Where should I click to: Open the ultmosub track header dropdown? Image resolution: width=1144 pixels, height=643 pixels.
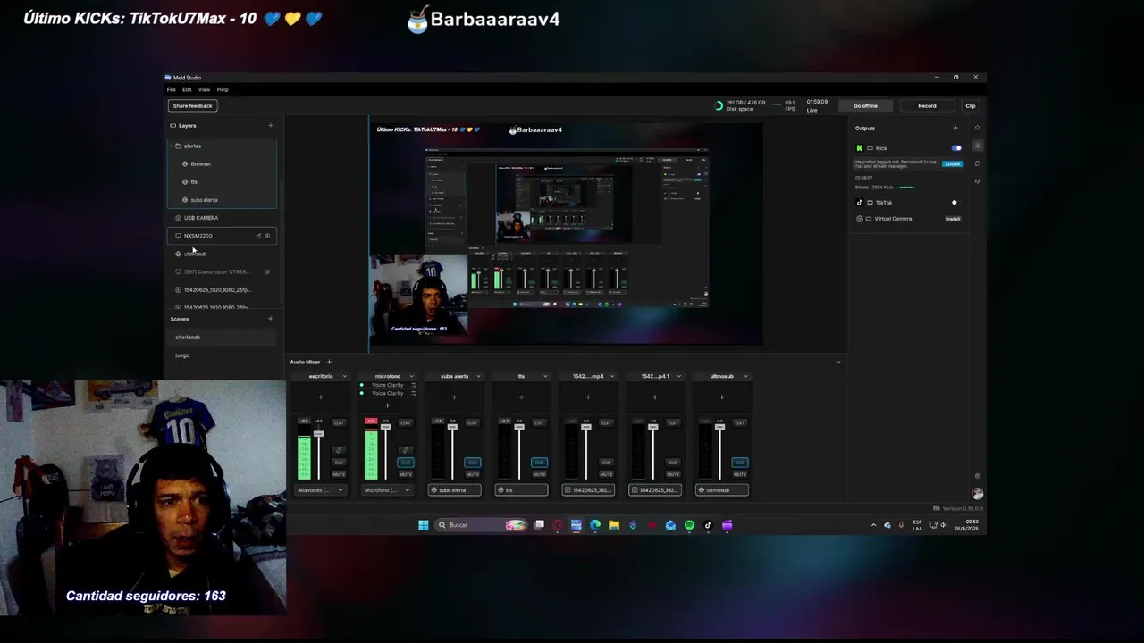[746, 376]
